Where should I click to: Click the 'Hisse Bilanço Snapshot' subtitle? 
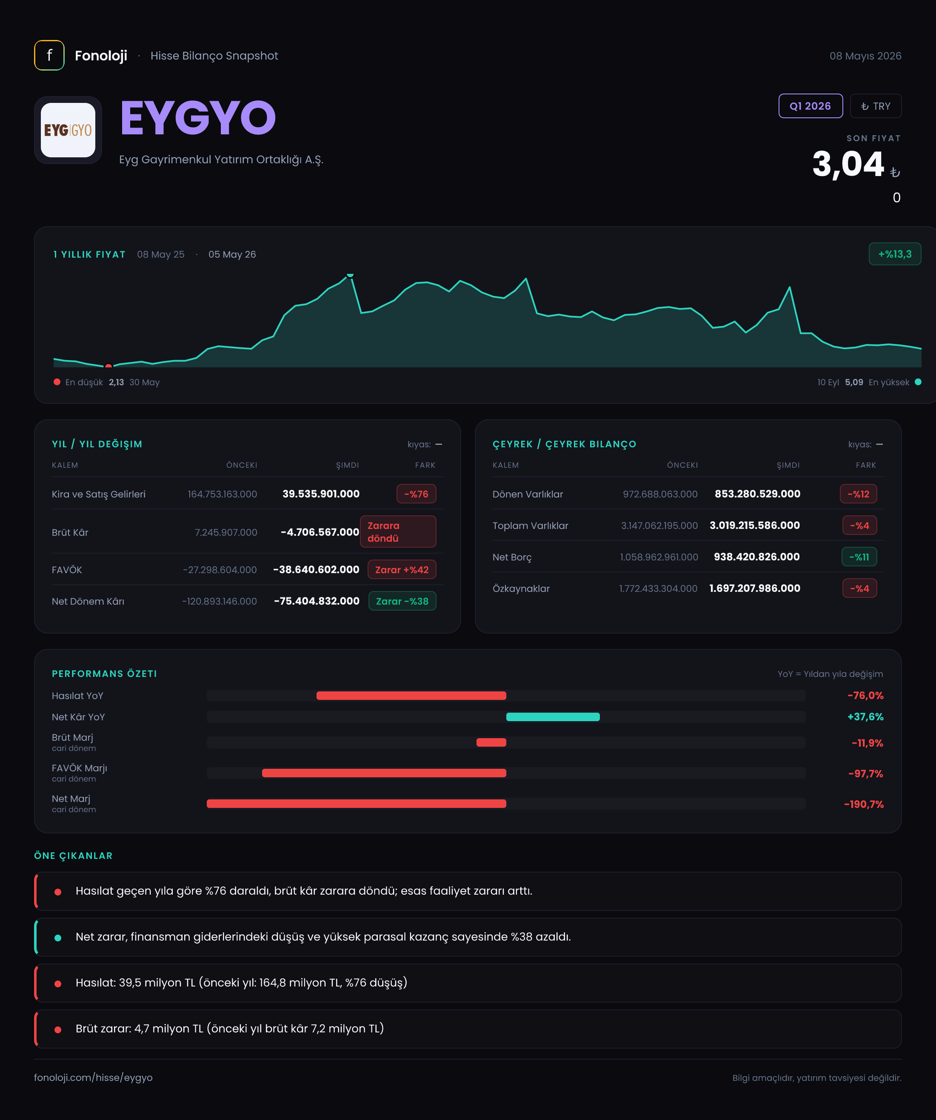point(214,56)
